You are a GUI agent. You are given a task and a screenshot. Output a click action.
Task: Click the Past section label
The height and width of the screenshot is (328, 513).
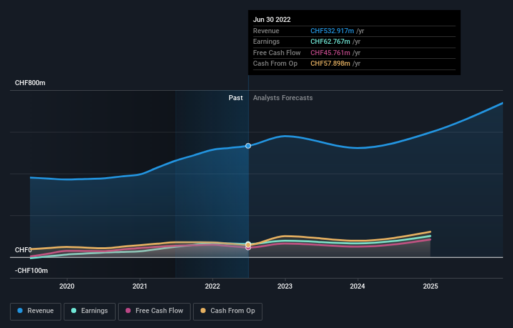(x=236, y=98)
